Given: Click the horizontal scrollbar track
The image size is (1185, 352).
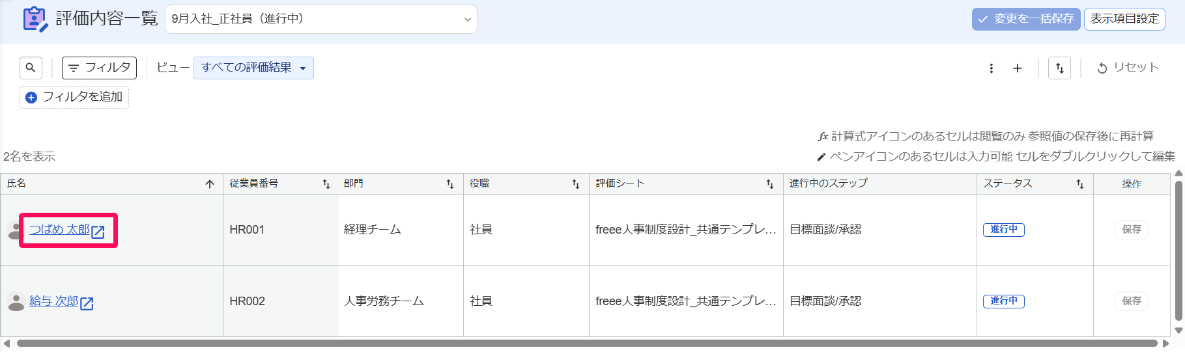Looking at the screenshot, I should click(x=586, y=344).
